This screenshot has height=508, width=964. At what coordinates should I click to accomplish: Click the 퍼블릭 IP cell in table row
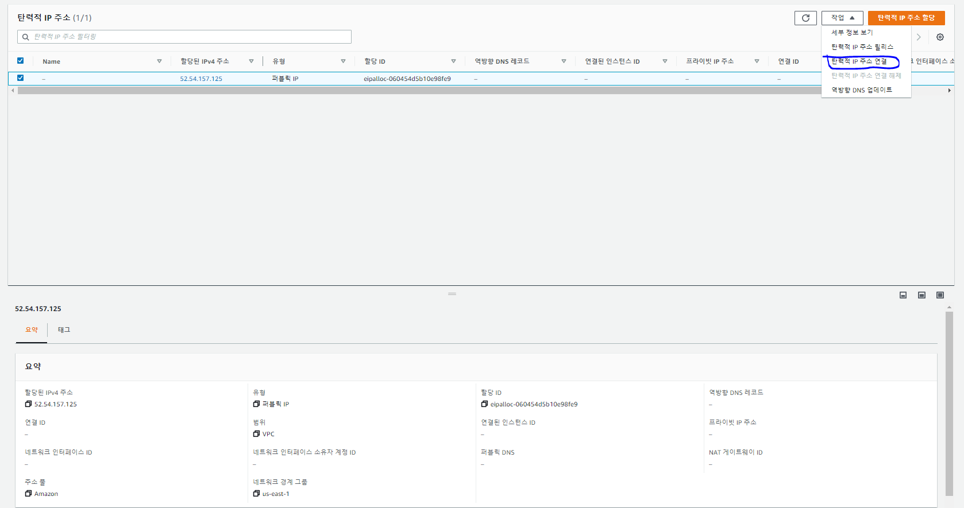(285, 79)
